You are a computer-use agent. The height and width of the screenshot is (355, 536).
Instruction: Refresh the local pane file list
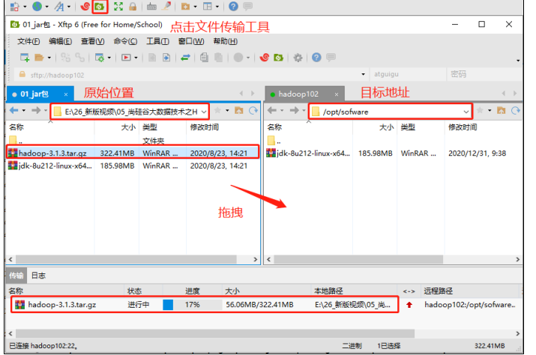click(x=253, y=111)
